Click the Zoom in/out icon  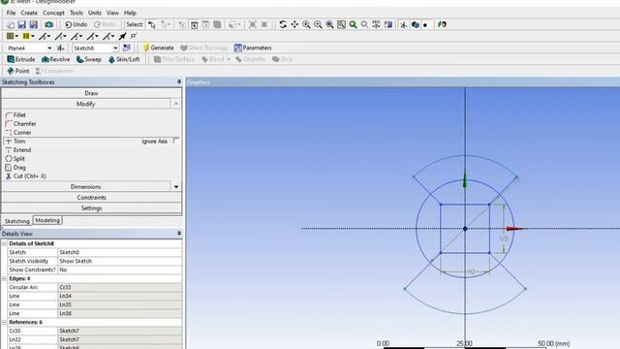pyautogui.click(x=306, y=24)
